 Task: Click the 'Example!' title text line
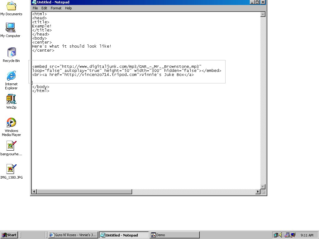[42, 26]
